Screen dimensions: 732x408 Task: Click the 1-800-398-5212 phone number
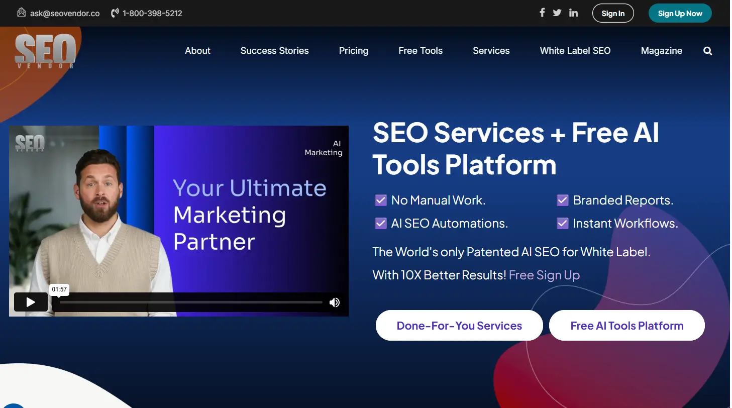click(x=152, y=14)
